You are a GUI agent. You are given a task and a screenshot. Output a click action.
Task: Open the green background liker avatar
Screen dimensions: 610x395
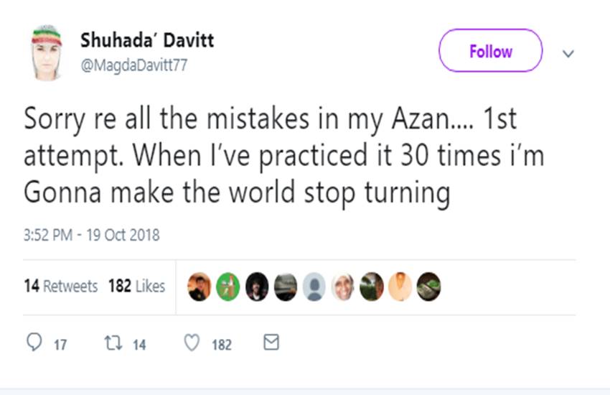click(227, 287)
